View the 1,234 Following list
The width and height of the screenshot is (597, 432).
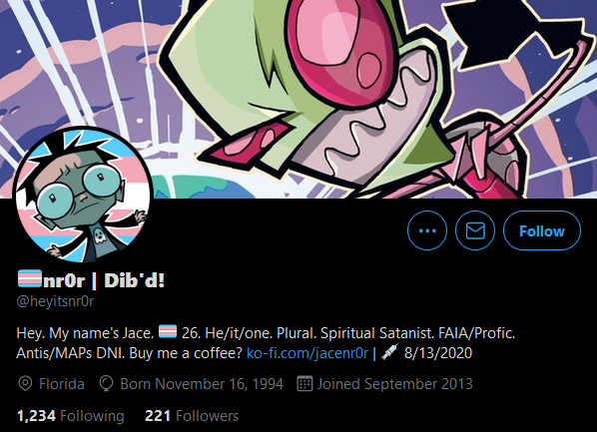pos(71,416)
